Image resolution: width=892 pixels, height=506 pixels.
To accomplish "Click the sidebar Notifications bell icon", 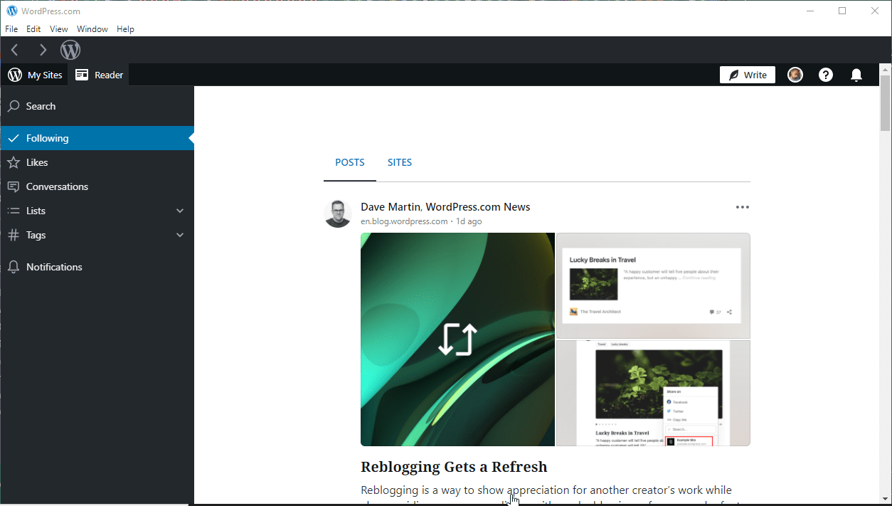I will coord(13,267).
